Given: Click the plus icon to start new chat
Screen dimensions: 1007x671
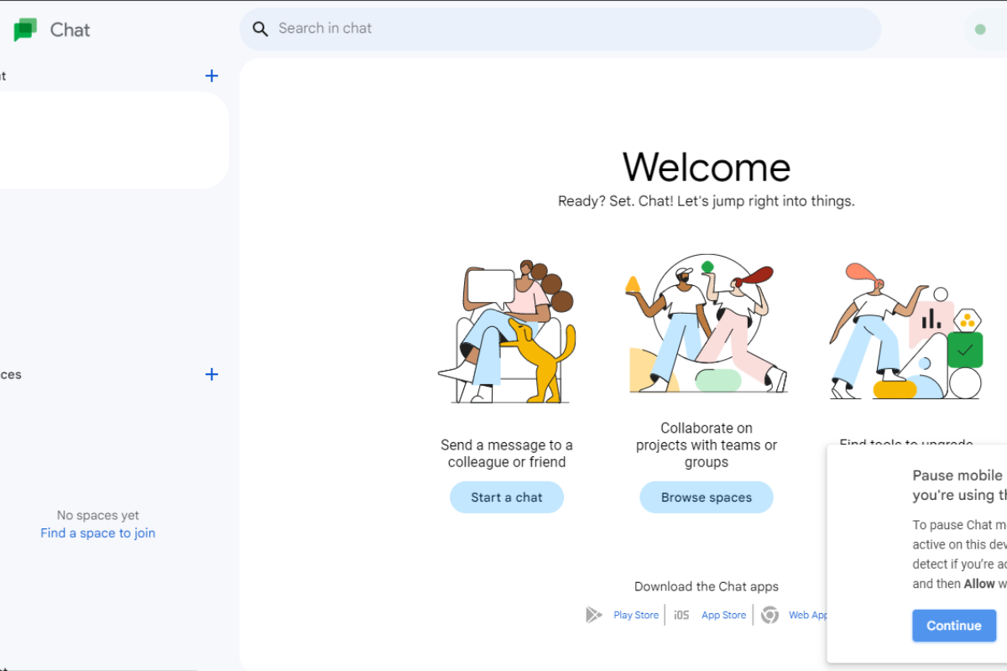Looking at the screenshot, I should pos(211,76).
